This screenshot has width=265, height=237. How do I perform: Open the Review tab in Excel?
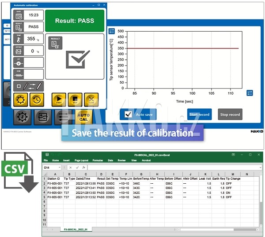tap(122, 160)
